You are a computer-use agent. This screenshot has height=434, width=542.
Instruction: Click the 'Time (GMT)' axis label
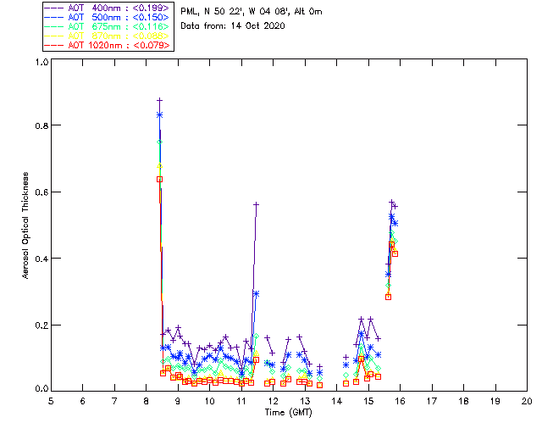coord(288,413)
